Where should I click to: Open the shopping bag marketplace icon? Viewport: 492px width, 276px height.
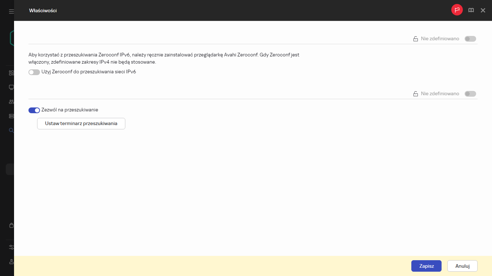[x=11, y=226]
